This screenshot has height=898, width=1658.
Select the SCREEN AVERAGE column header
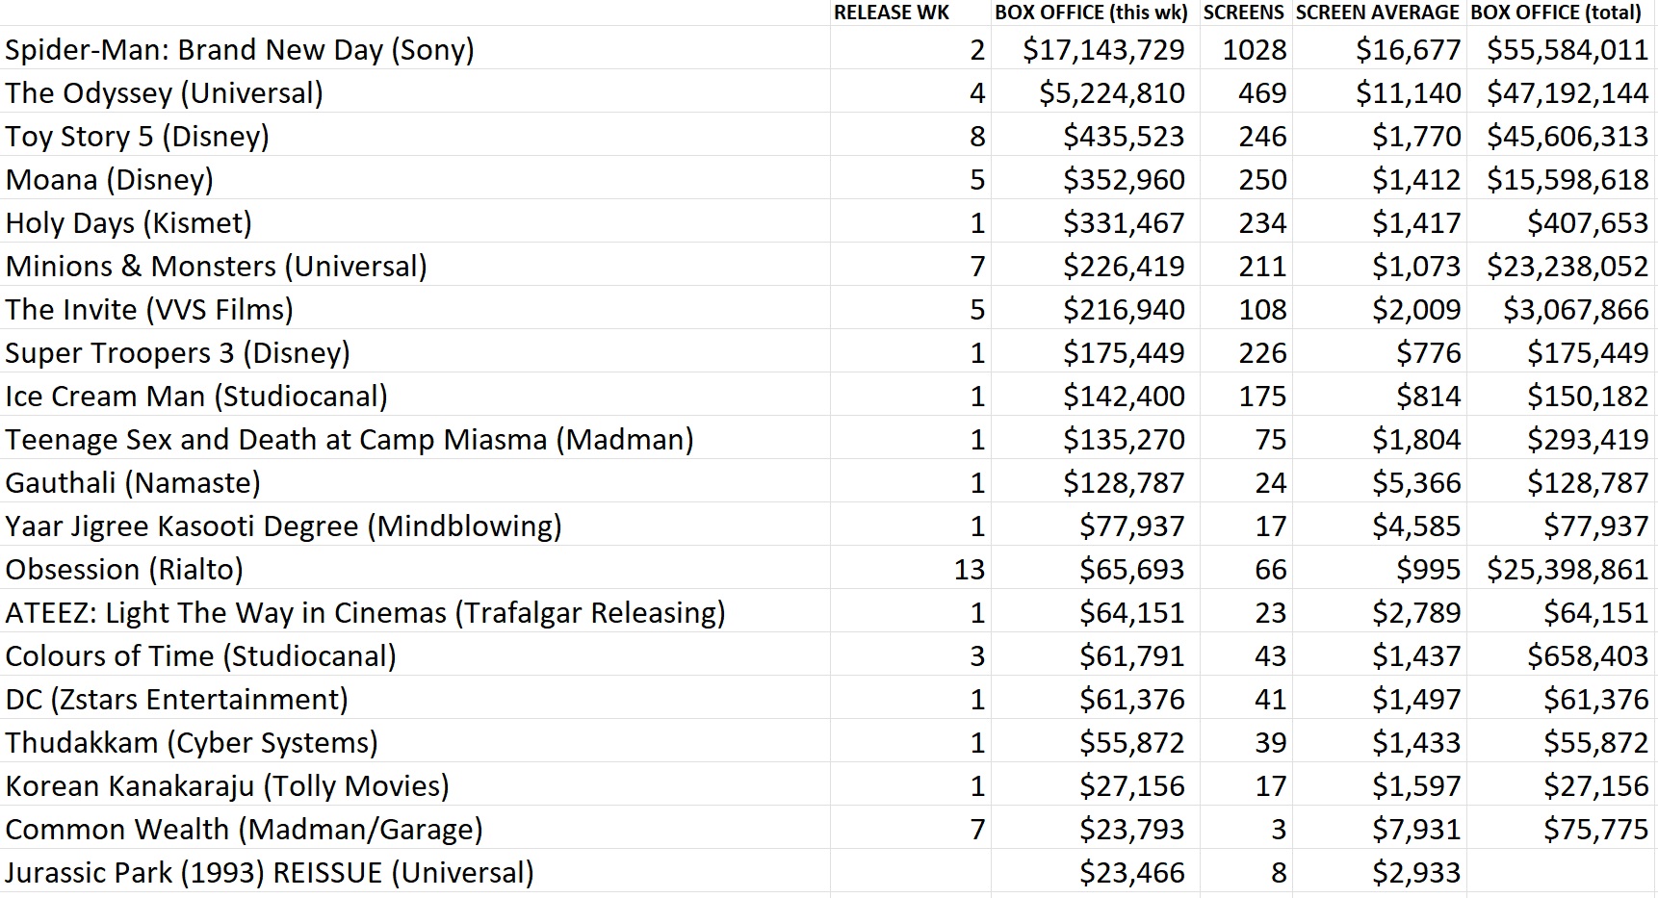(1378, 13)
